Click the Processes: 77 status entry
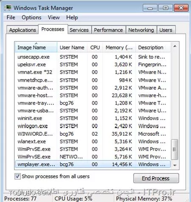 20,199
